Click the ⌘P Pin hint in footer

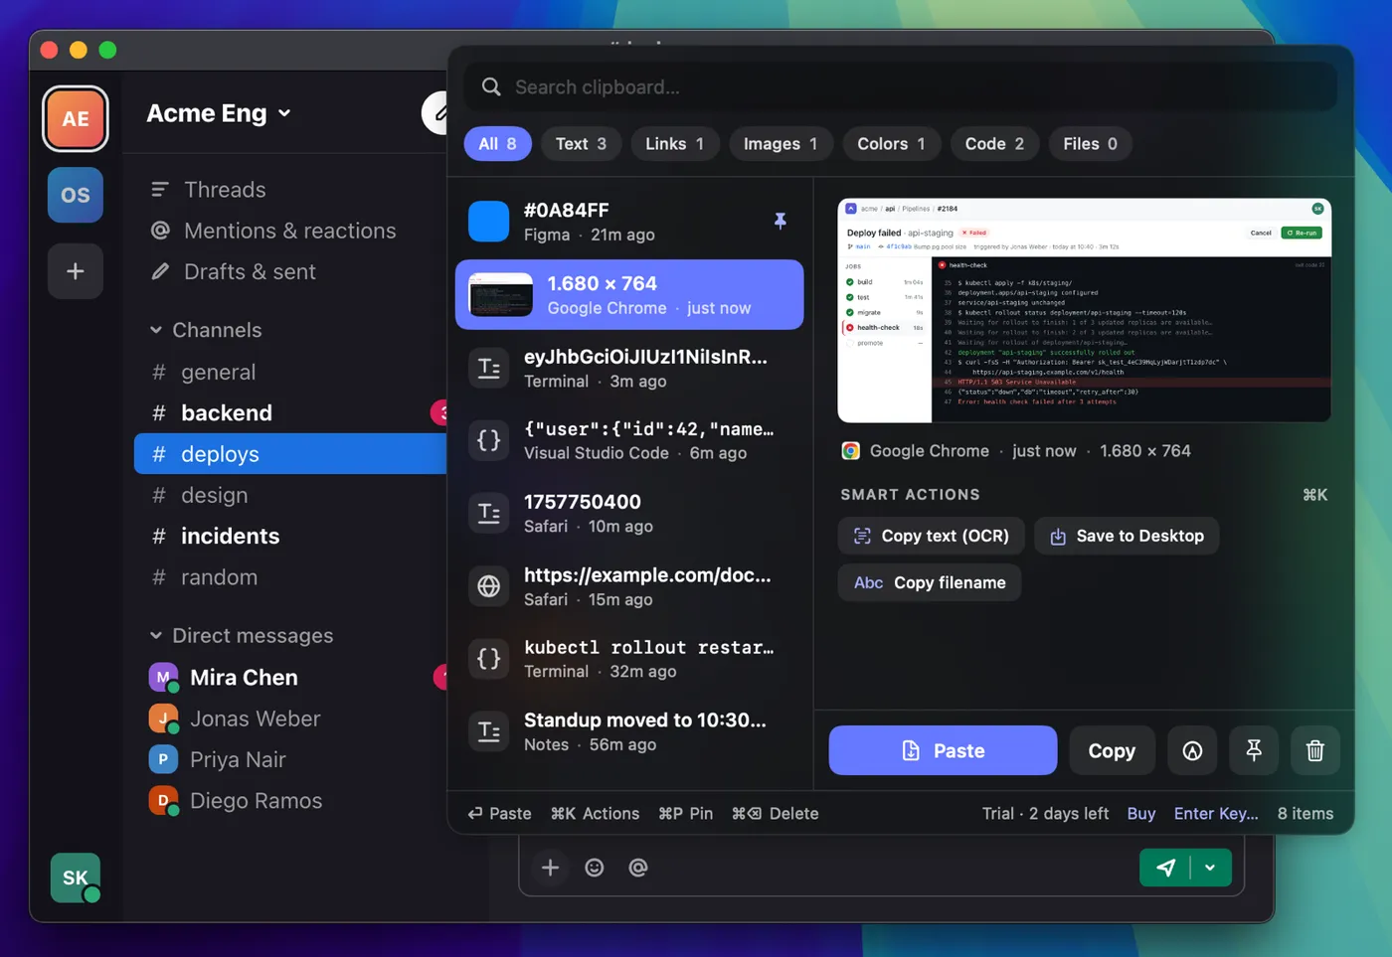(685, 814)
